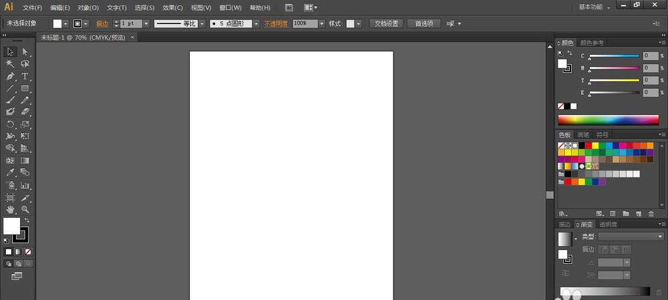Click the CMYK color spectrum bar

pyautogui.click(x=609, y=120)
